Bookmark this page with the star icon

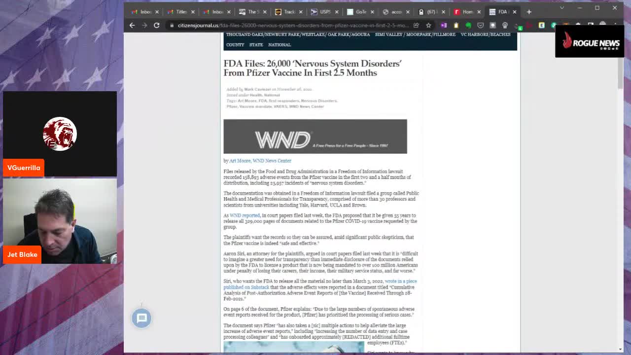pos(428,25)
